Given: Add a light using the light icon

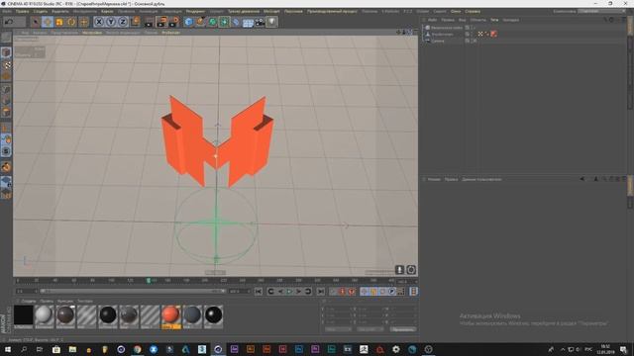Looking at the screenshot, I should tap(271, 22).
